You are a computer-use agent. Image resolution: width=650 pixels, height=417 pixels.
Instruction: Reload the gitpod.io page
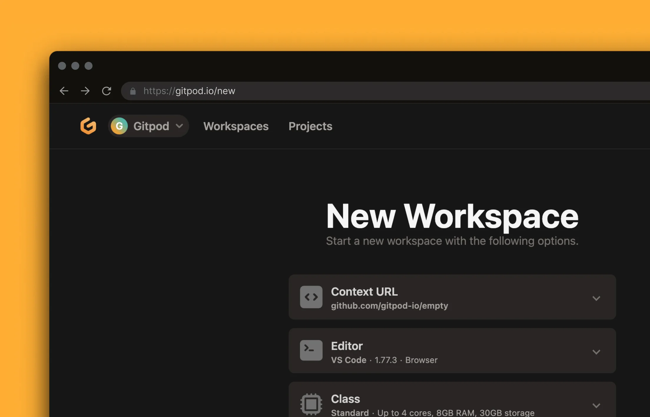[x=107, y=91]
